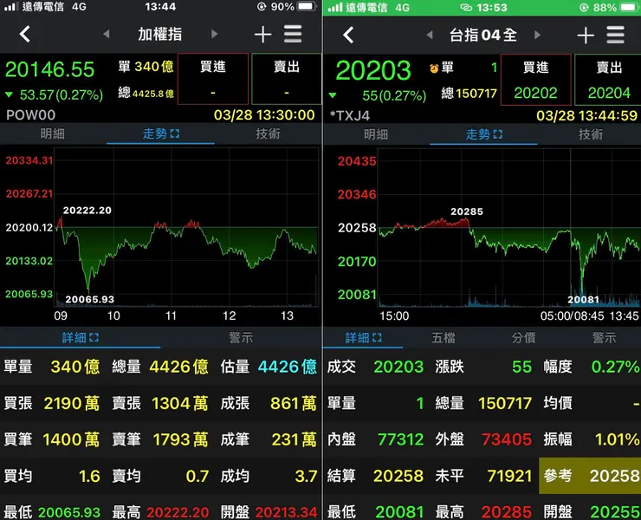Tap the 外盤 73405 value
Image resolution: width=641 pixels, height=520 pixels.
(x=507, y=439)
